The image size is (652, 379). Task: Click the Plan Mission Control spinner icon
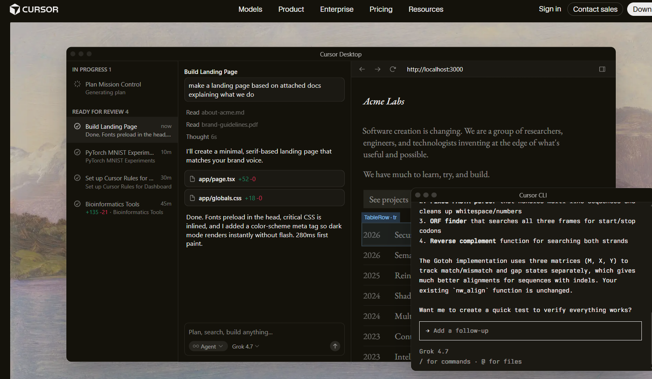click(x=77, y=84)
